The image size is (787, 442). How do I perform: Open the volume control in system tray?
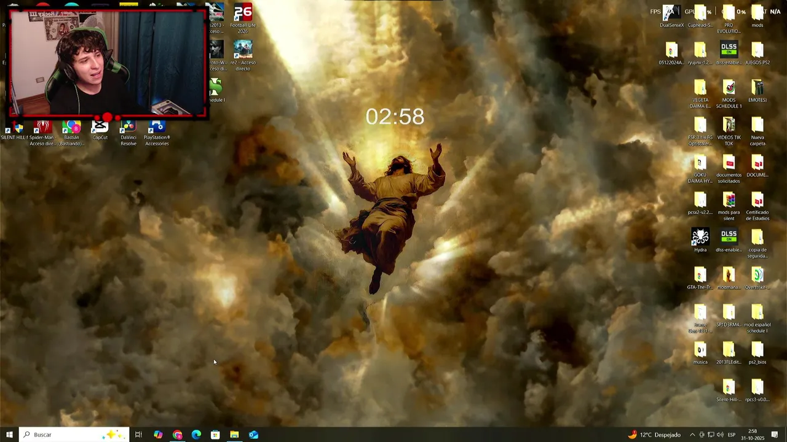(x=720, y=435)
